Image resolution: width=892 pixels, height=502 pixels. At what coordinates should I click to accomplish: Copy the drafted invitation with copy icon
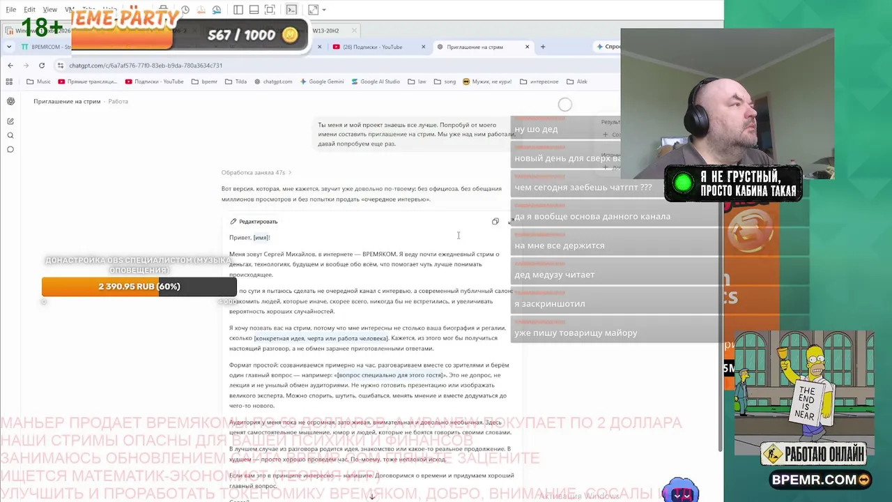495,222
